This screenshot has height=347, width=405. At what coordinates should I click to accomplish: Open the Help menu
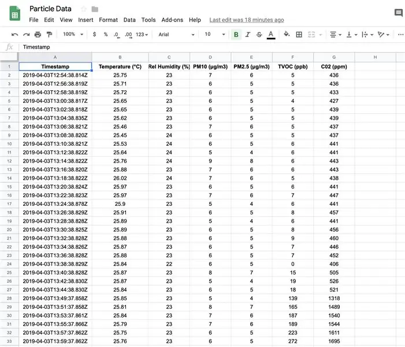tap(195, 20)
